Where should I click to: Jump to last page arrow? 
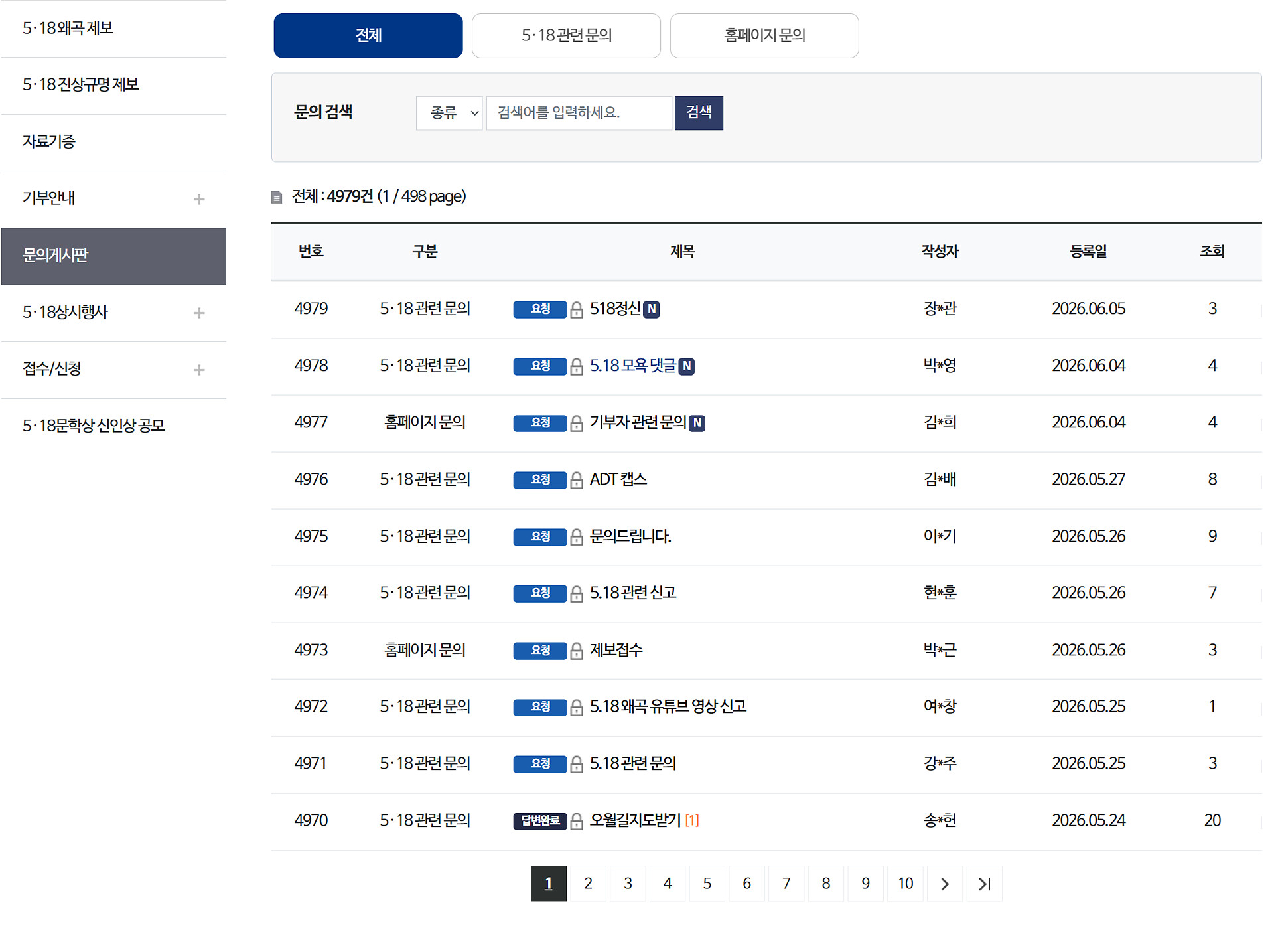(x=985, y=884)
